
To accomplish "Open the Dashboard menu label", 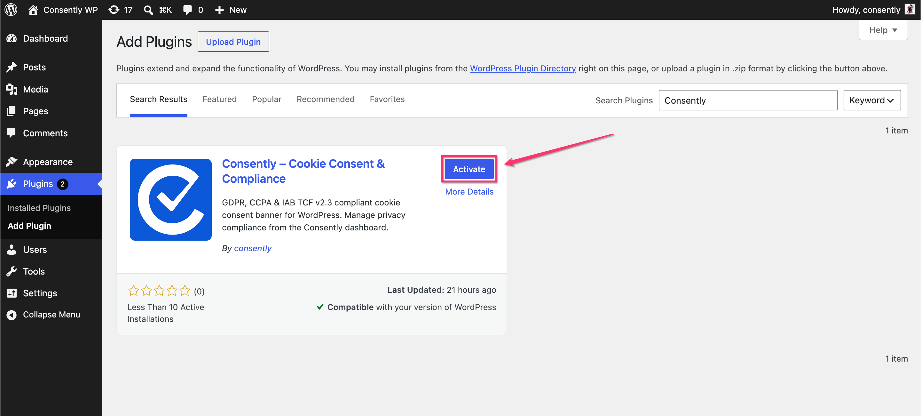I will (x=45, y=38).
